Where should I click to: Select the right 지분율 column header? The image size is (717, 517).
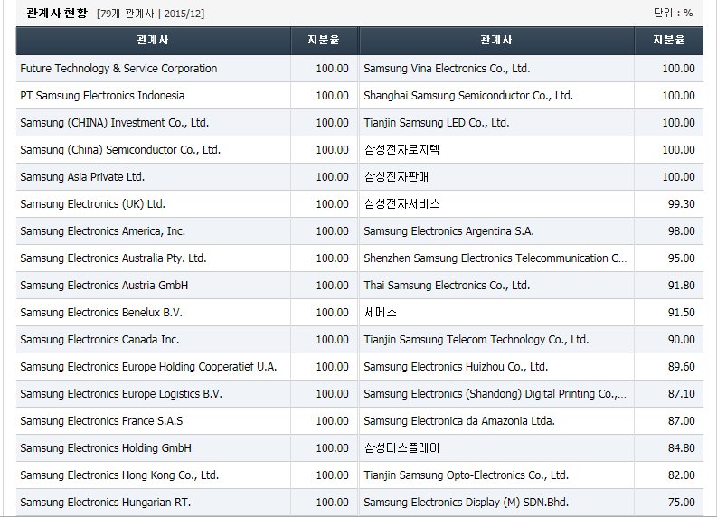669,41
